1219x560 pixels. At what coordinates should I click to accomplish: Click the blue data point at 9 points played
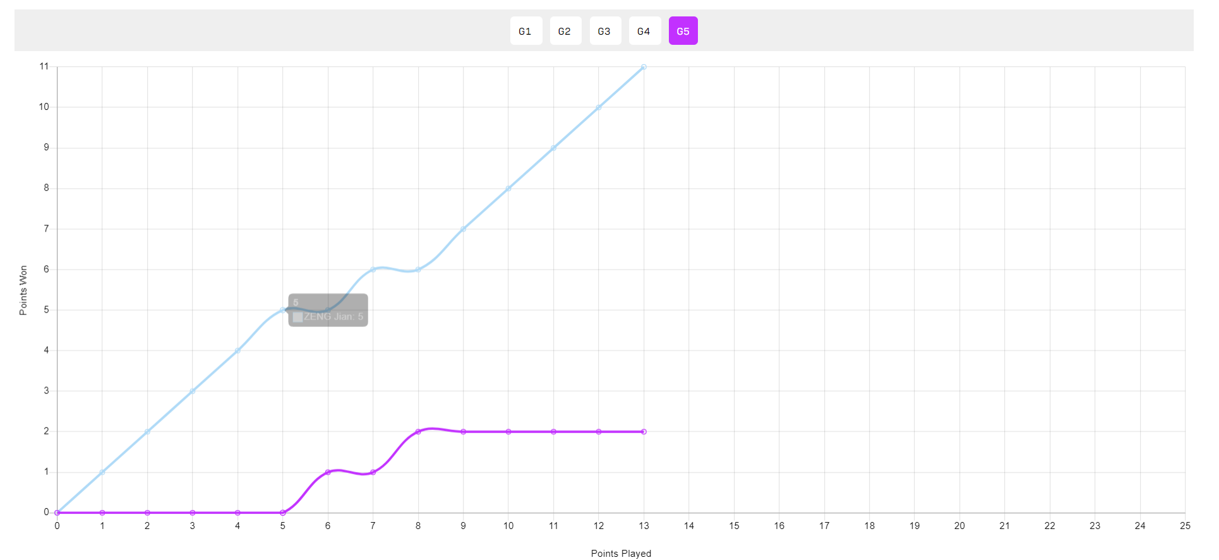(463, 229)
